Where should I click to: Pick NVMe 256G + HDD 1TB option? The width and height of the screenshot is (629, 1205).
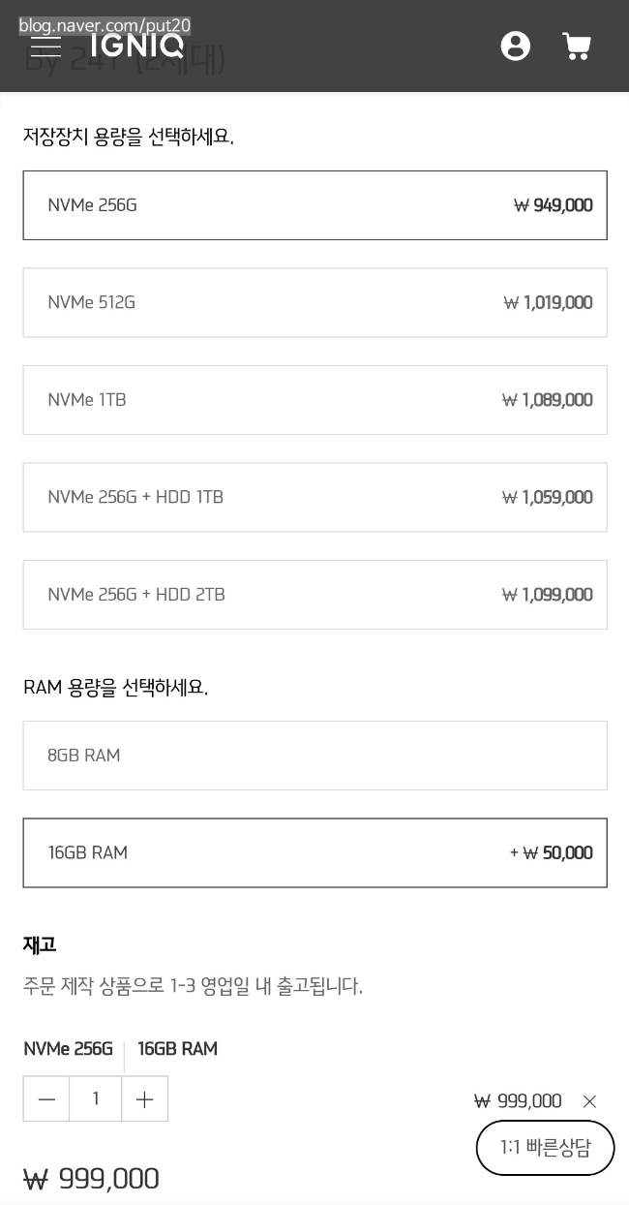[x=314, y=497]
